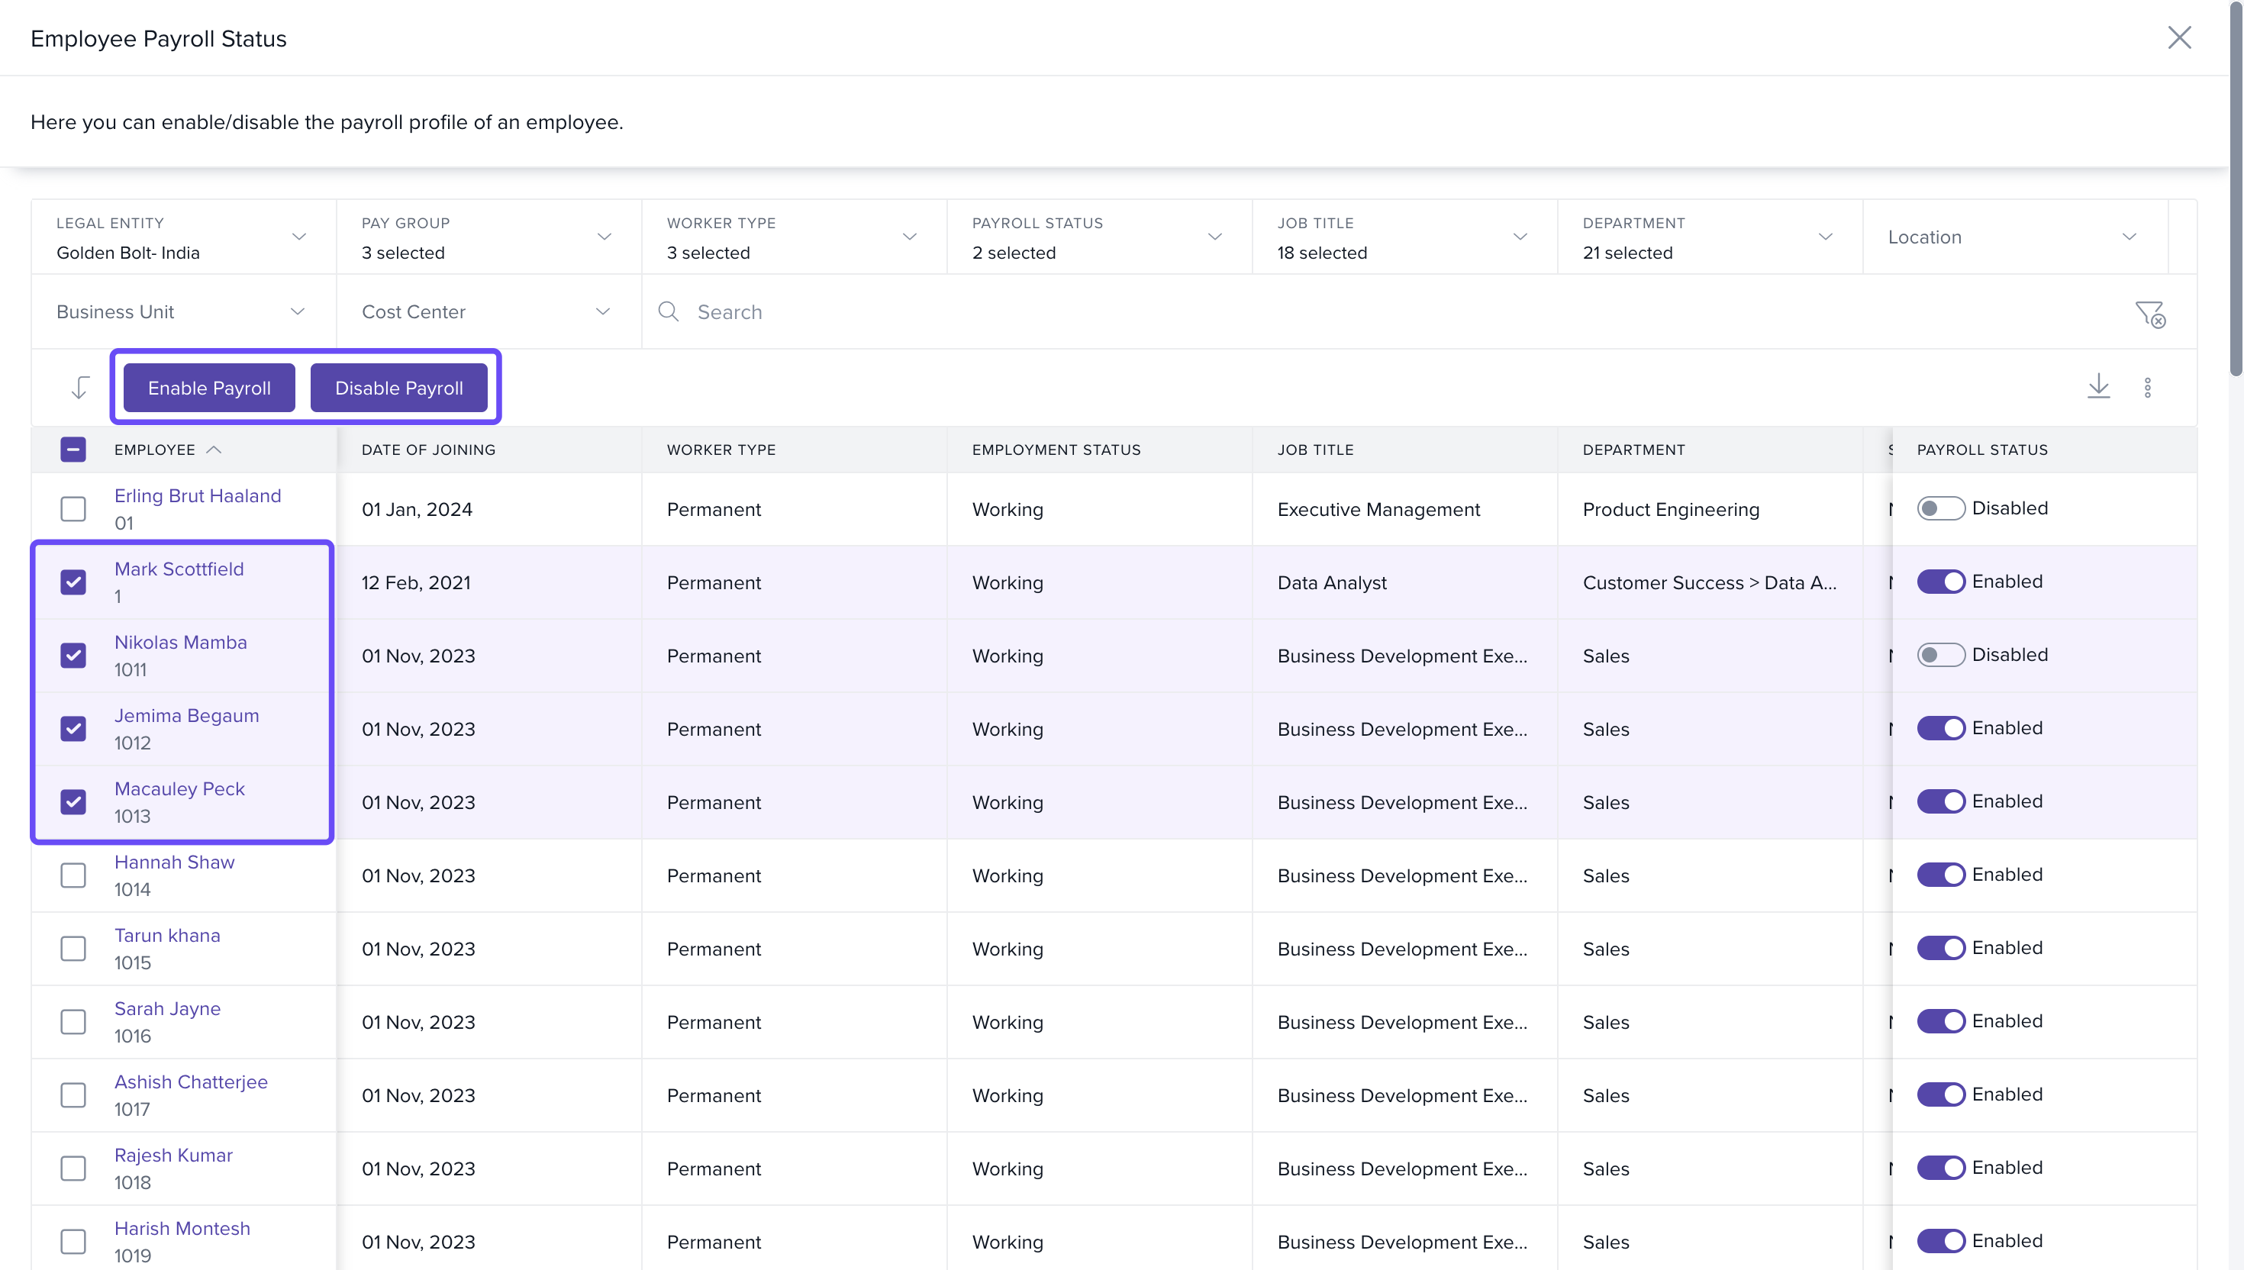2244x1270 pixels.
Task: Check the Erling Brut Haaland checkbox
Action: [73, 508]
